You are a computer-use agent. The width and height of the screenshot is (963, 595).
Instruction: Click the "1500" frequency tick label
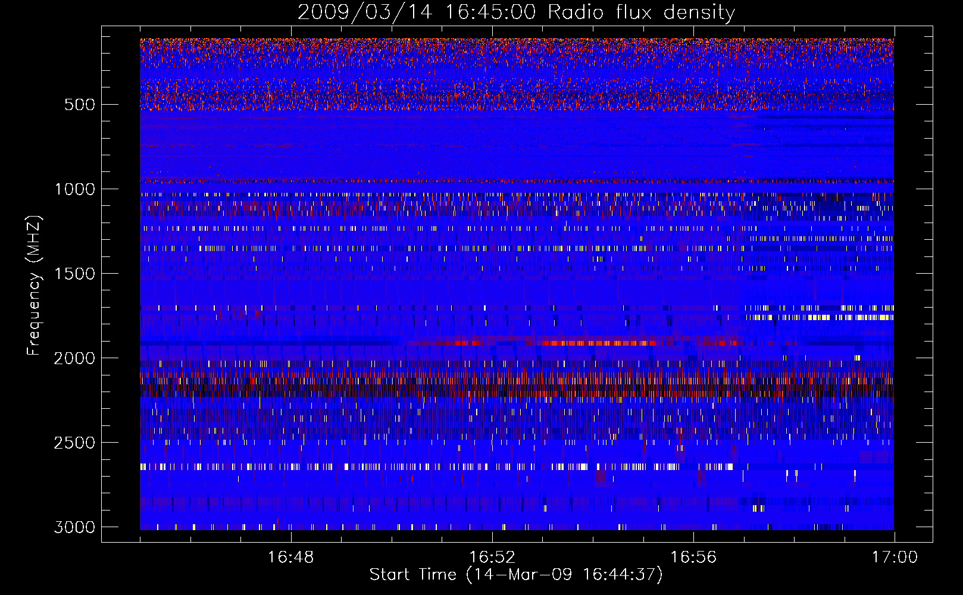pos(75,274)
